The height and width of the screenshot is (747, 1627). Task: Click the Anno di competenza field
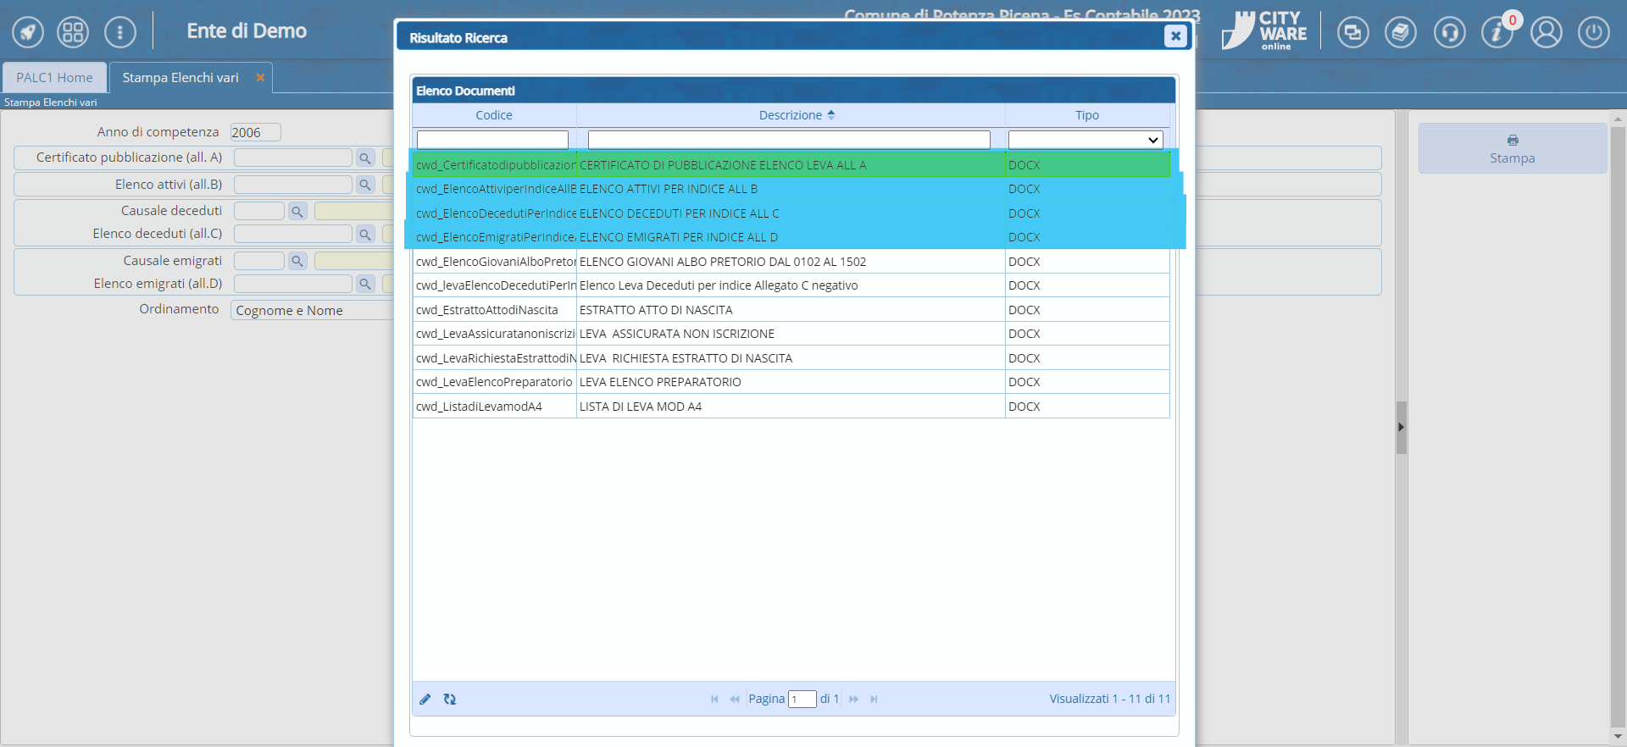[254, 132]
